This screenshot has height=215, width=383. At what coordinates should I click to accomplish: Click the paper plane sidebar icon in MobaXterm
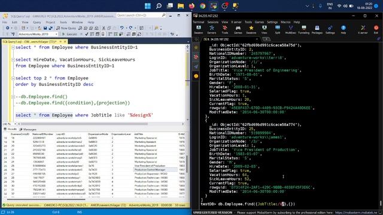pos(196,66)
